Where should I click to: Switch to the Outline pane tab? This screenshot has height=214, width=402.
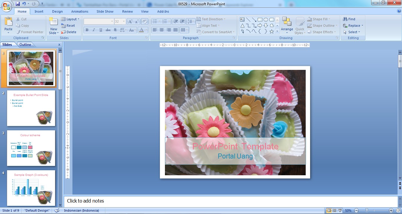coord(25,45)
